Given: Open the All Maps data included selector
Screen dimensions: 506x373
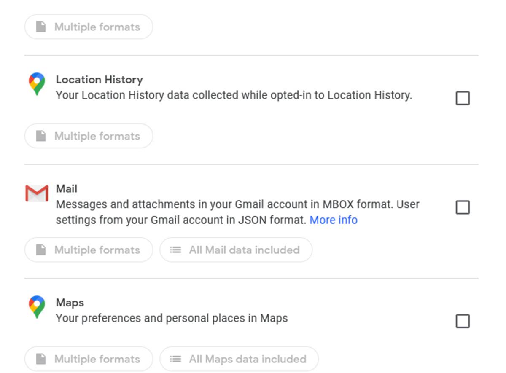Looking at the screenshot, I should pyautogui.click(x=239, y=359).
